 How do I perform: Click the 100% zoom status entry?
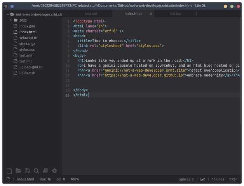[x=75, y=179]
